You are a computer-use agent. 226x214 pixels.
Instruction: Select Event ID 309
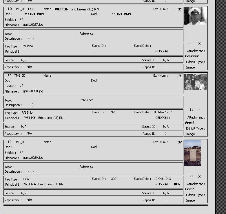tap(114, 179)
